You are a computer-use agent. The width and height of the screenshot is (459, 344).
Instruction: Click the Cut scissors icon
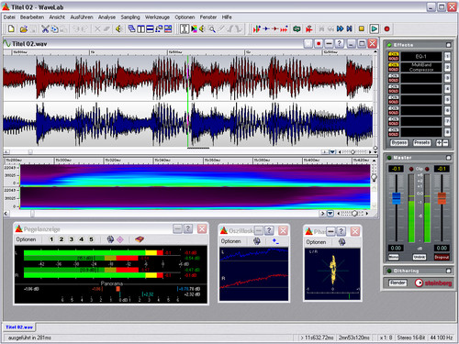click(45, 29)
